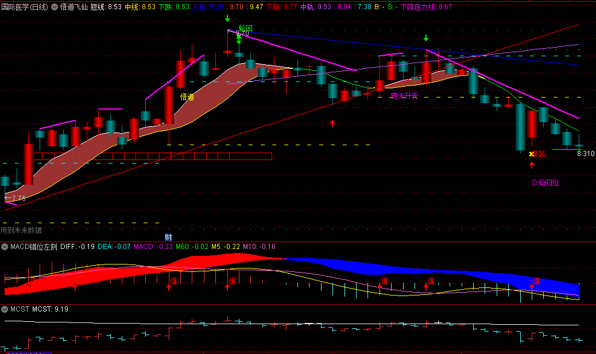596x354 pixels.
Task: Click the 国际医学(日线) stock title
Action: [x=25, y=7]
